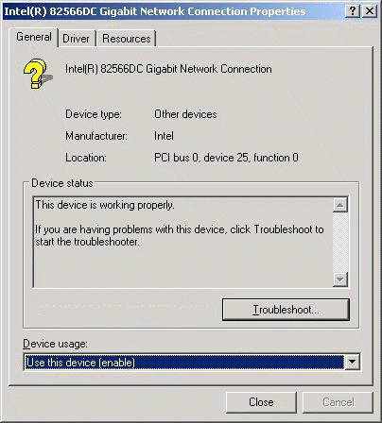The height and width of the screenshot is (423, 382).
Task: Click the Device usage label
Action: point(56,344)
